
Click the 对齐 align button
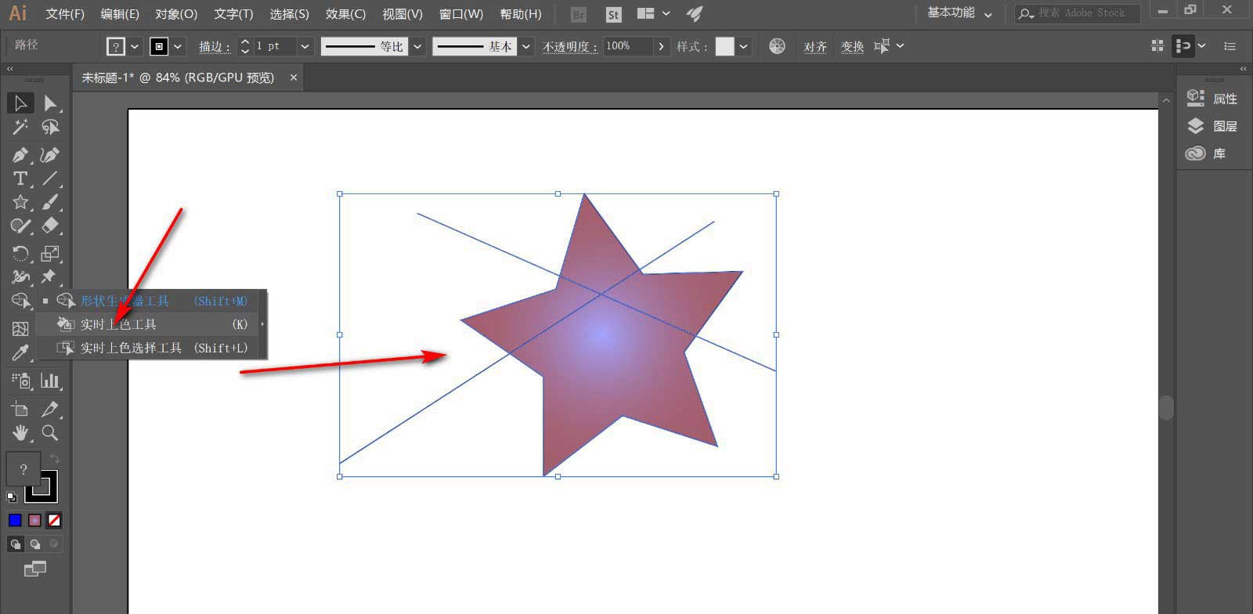pos(815,46)
